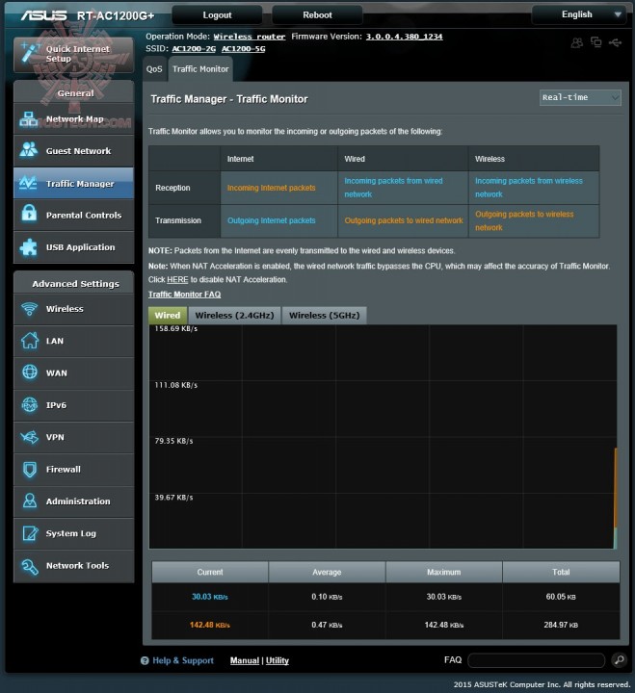Open the Administration menu item

73,501
